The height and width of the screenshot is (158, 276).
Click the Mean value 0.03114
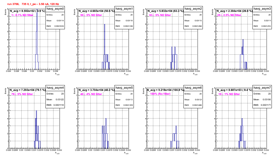pyautogui.click(x=60, y=20)
